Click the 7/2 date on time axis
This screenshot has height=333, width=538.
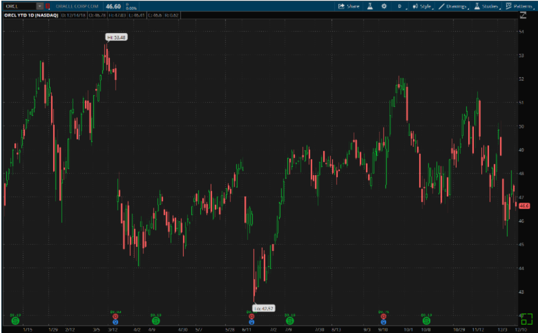(x=274, y=330)
